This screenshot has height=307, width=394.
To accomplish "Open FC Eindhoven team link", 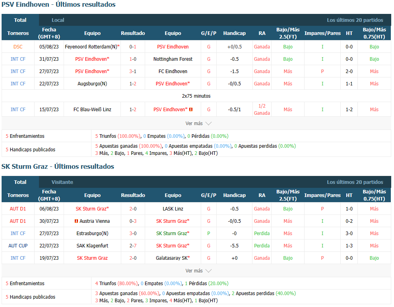I will tap(173, 71).
